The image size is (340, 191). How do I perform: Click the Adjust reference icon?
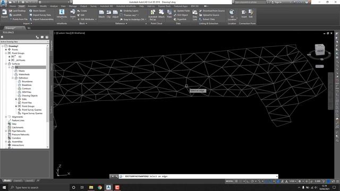(x=115, y=14)
